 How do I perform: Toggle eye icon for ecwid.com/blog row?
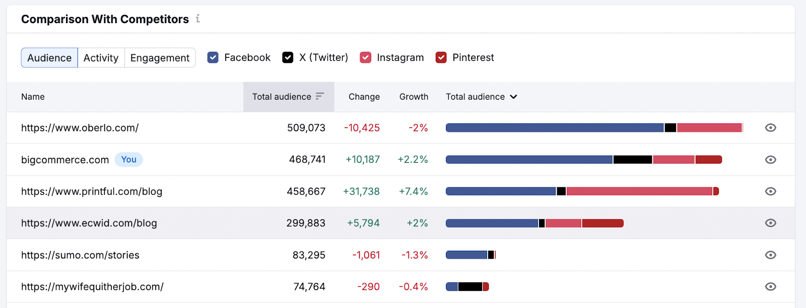tap(770, 223)
